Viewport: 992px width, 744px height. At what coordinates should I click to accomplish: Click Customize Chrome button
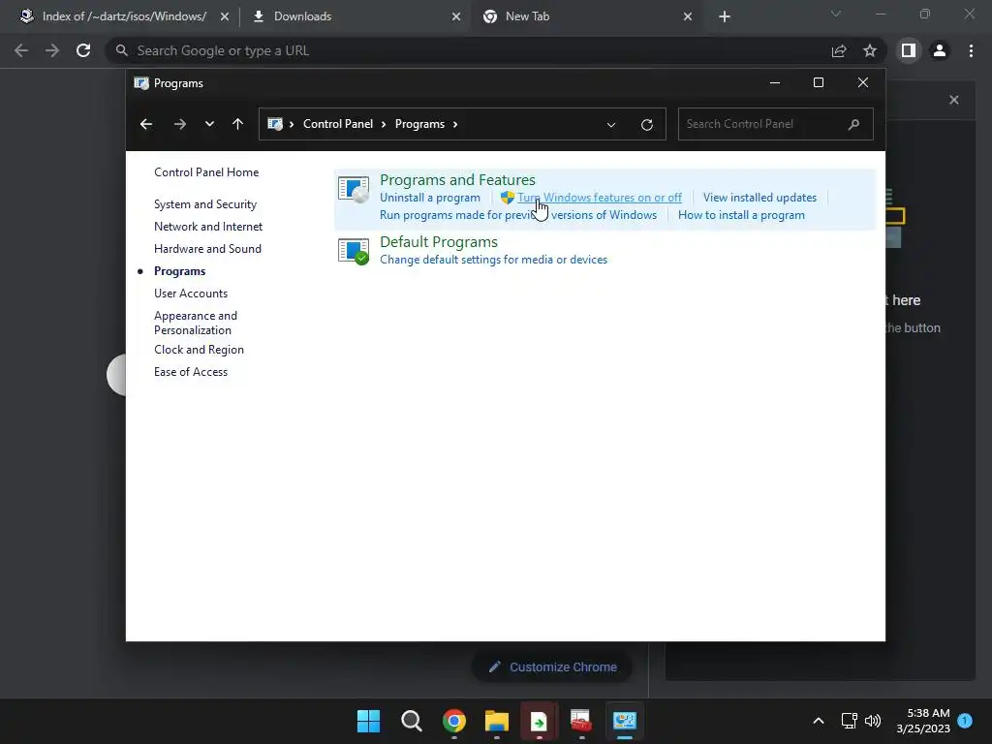[x=552, y=666]
